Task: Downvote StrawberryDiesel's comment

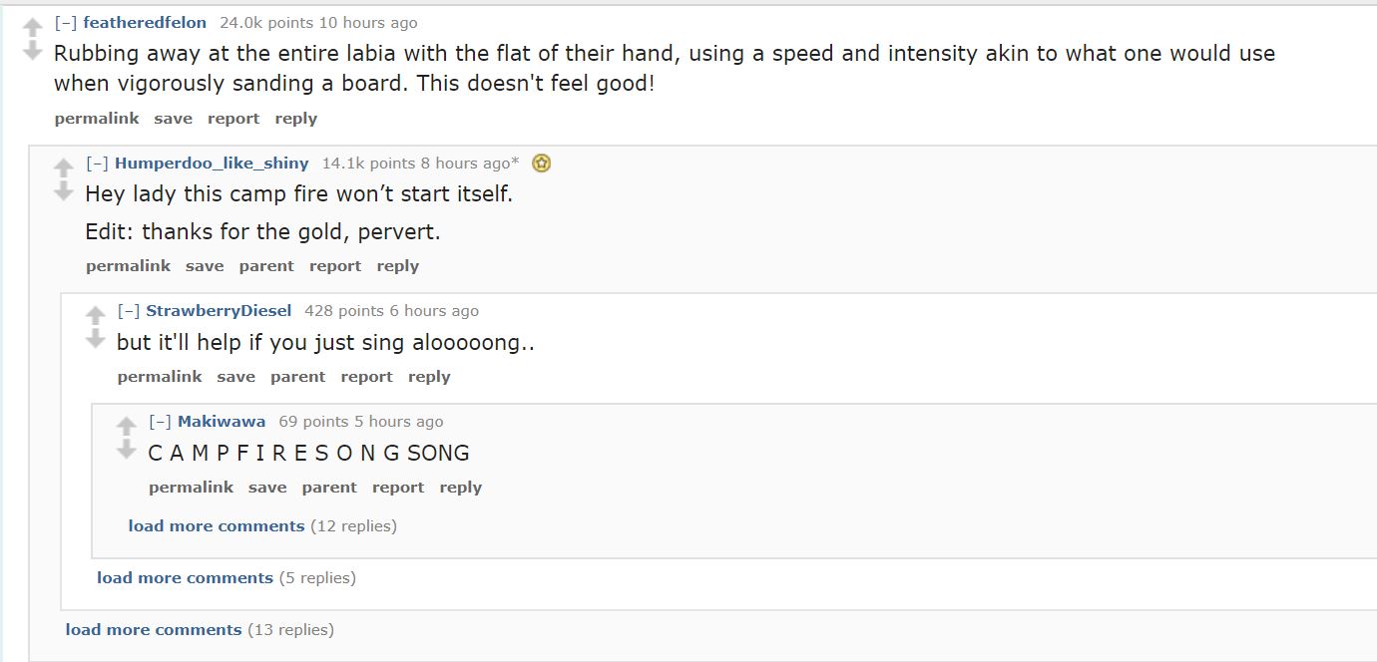Action: (96, 339)
